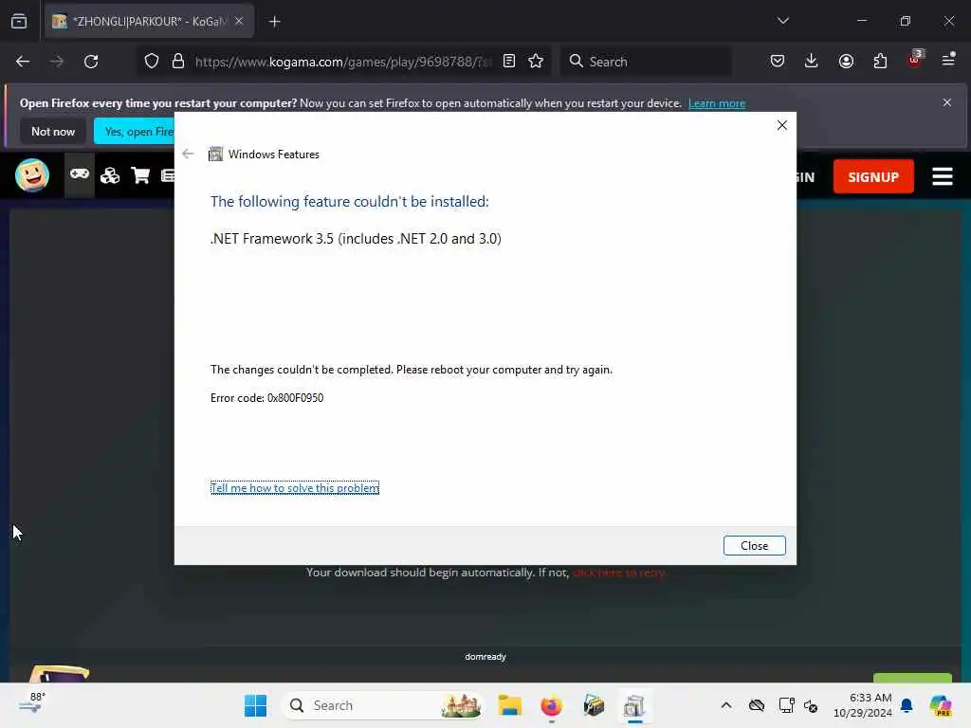
Task: Open Windows Features app in taskbar
Action: point(634,705)
